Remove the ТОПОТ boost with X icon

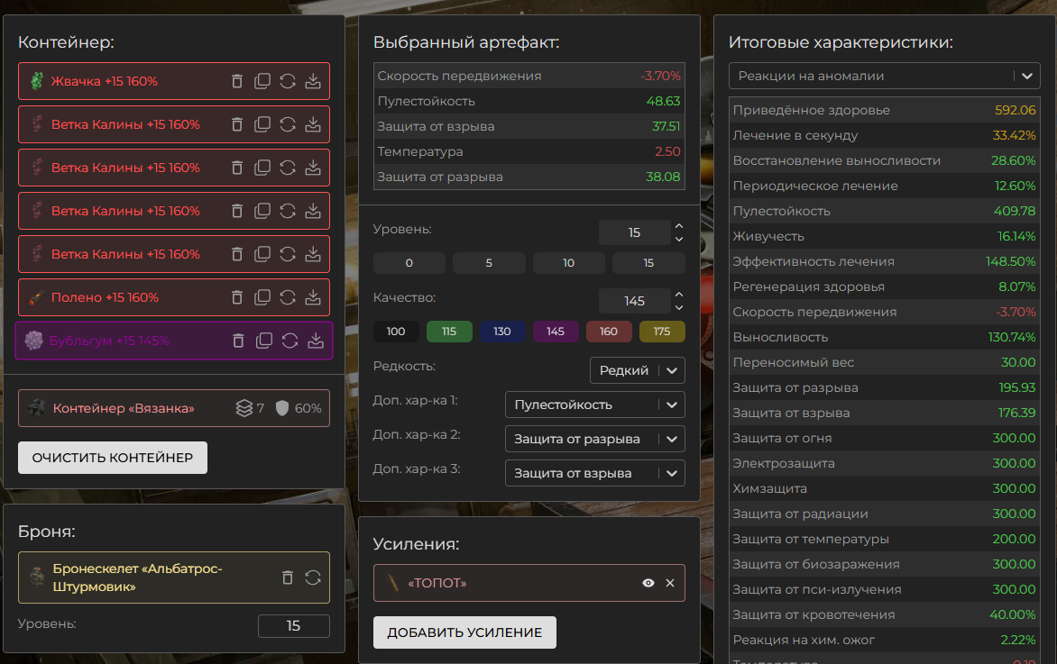click(670, 583)
